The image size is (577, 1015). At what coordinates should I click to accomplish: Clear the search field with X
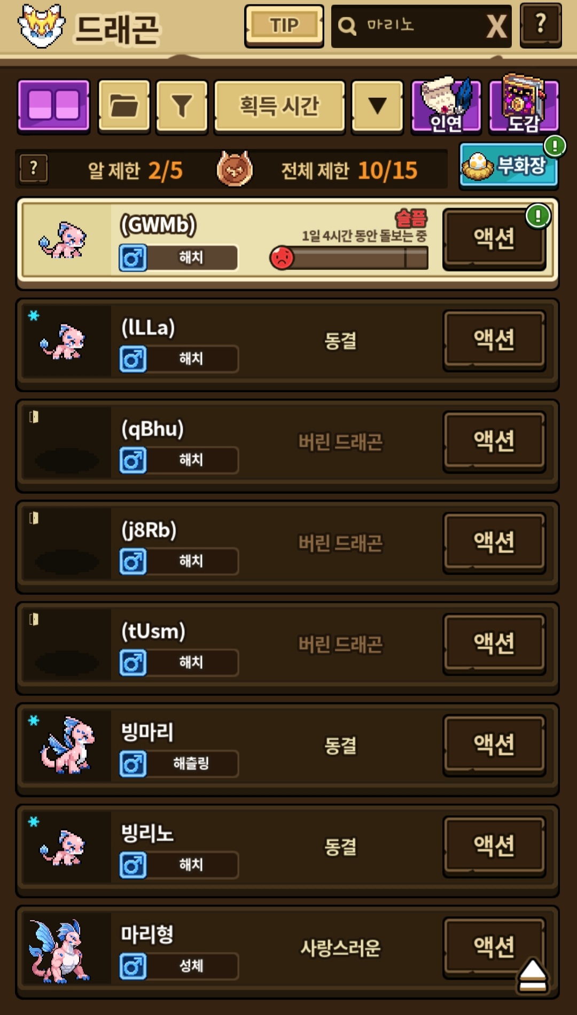[x=497, y=26]
